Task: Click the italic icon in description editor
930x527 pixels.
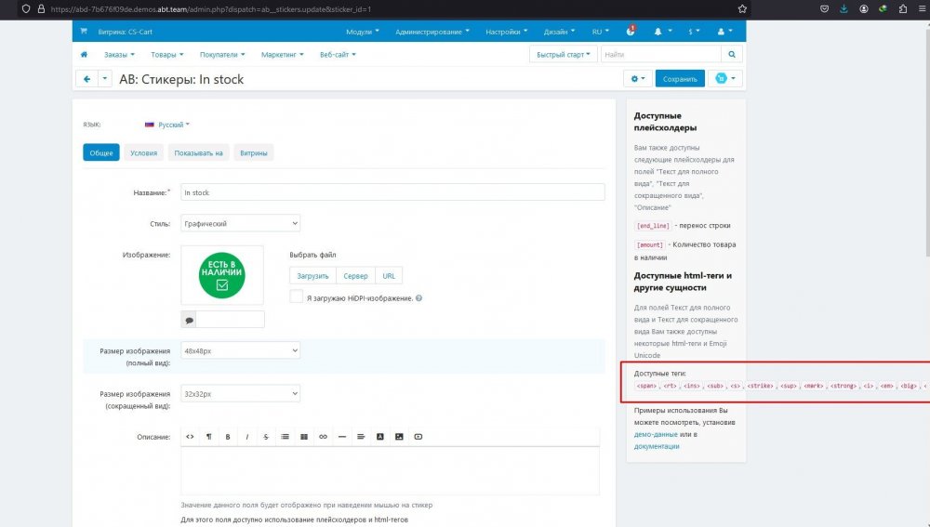Action: [x=247, y=436]
